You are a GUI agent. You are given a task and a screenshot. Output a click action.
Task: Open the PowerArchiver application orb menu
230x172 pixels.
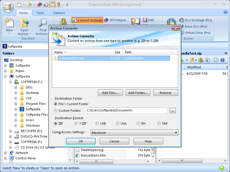tap(8, 7)
